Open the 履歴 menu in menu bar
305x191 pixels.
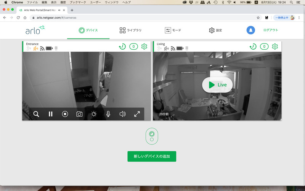pyautogui.click(x=63, y=2)
